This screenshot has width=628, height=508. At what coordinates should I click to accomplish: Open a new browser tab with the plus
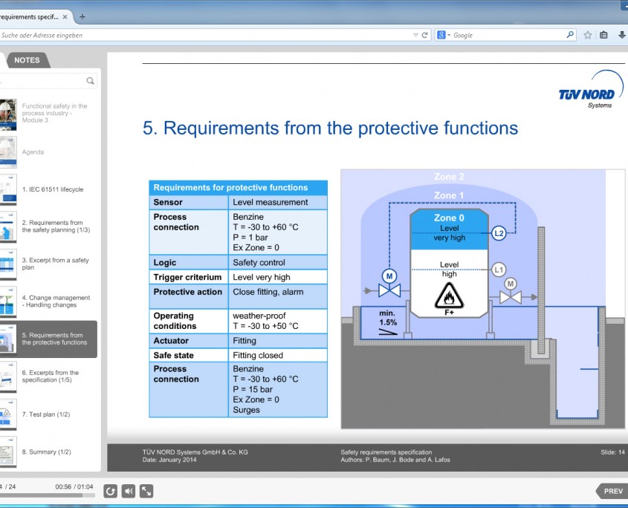coord(82,15)
